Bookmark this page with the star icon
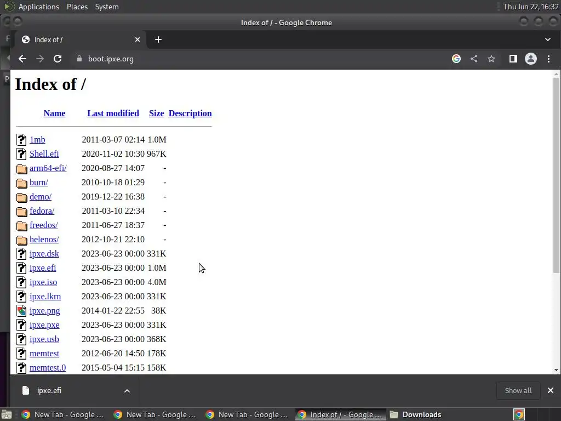Screen dimensions: 561x421 click(491, 59)
